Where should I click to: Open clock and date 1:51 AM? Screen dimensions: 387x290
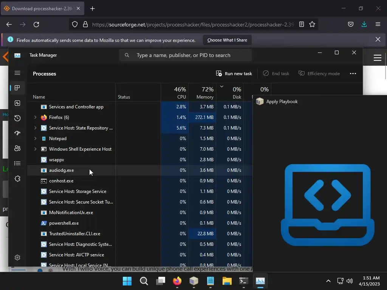click(x=369, y=281)
